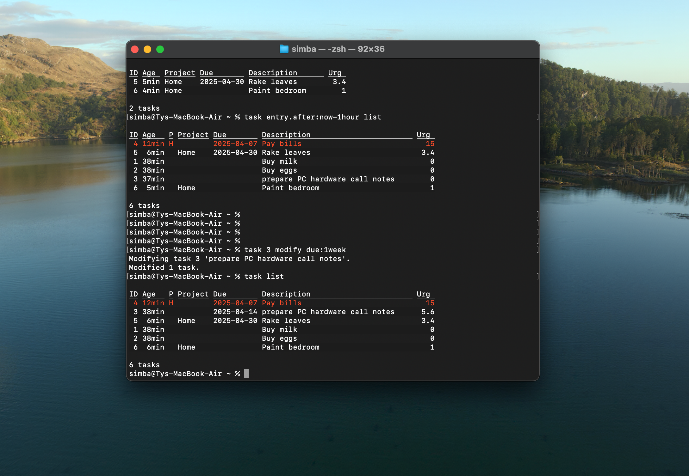Click the blue folder icon in title bar
Viewport: 689px width, 476px height.
click(284, 49)
